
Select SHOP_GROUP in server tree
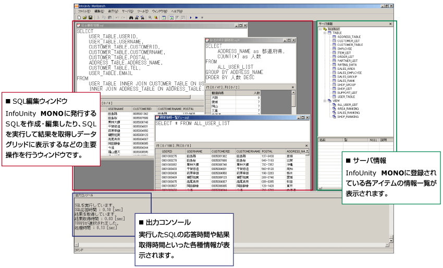click(x=347, y=84)
